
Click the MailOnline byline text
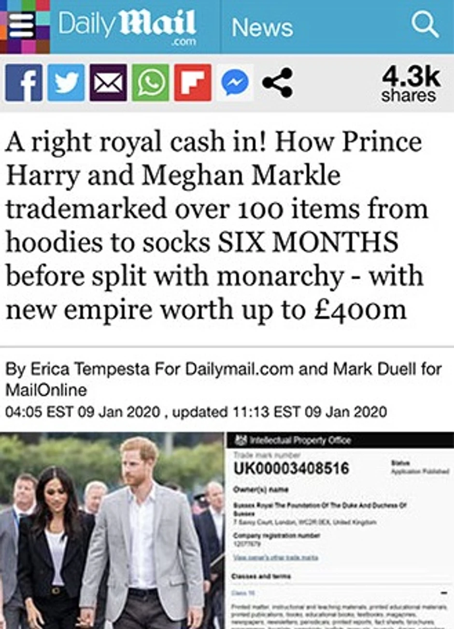pyautogui.click(x=46, y=389)
